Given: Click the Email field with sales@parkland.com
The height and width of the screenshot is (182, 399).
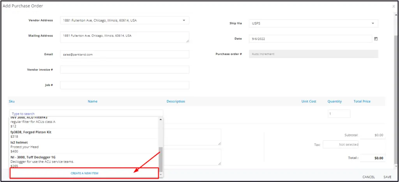Looking at the screenshot, I should click(125, 54).
